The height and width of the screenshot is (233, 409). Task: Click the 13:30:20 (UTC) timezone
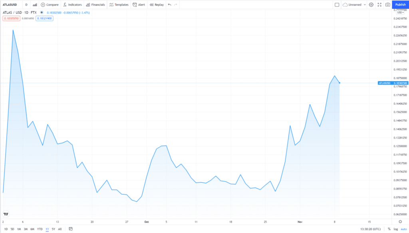[x=370, y=229]
